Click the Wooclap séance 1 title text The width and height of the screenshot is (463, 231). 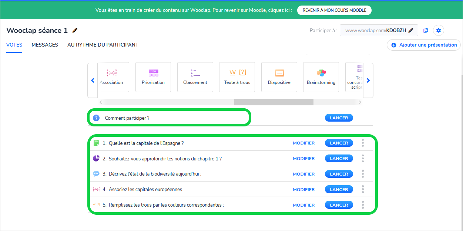click(x=37, y=30)
